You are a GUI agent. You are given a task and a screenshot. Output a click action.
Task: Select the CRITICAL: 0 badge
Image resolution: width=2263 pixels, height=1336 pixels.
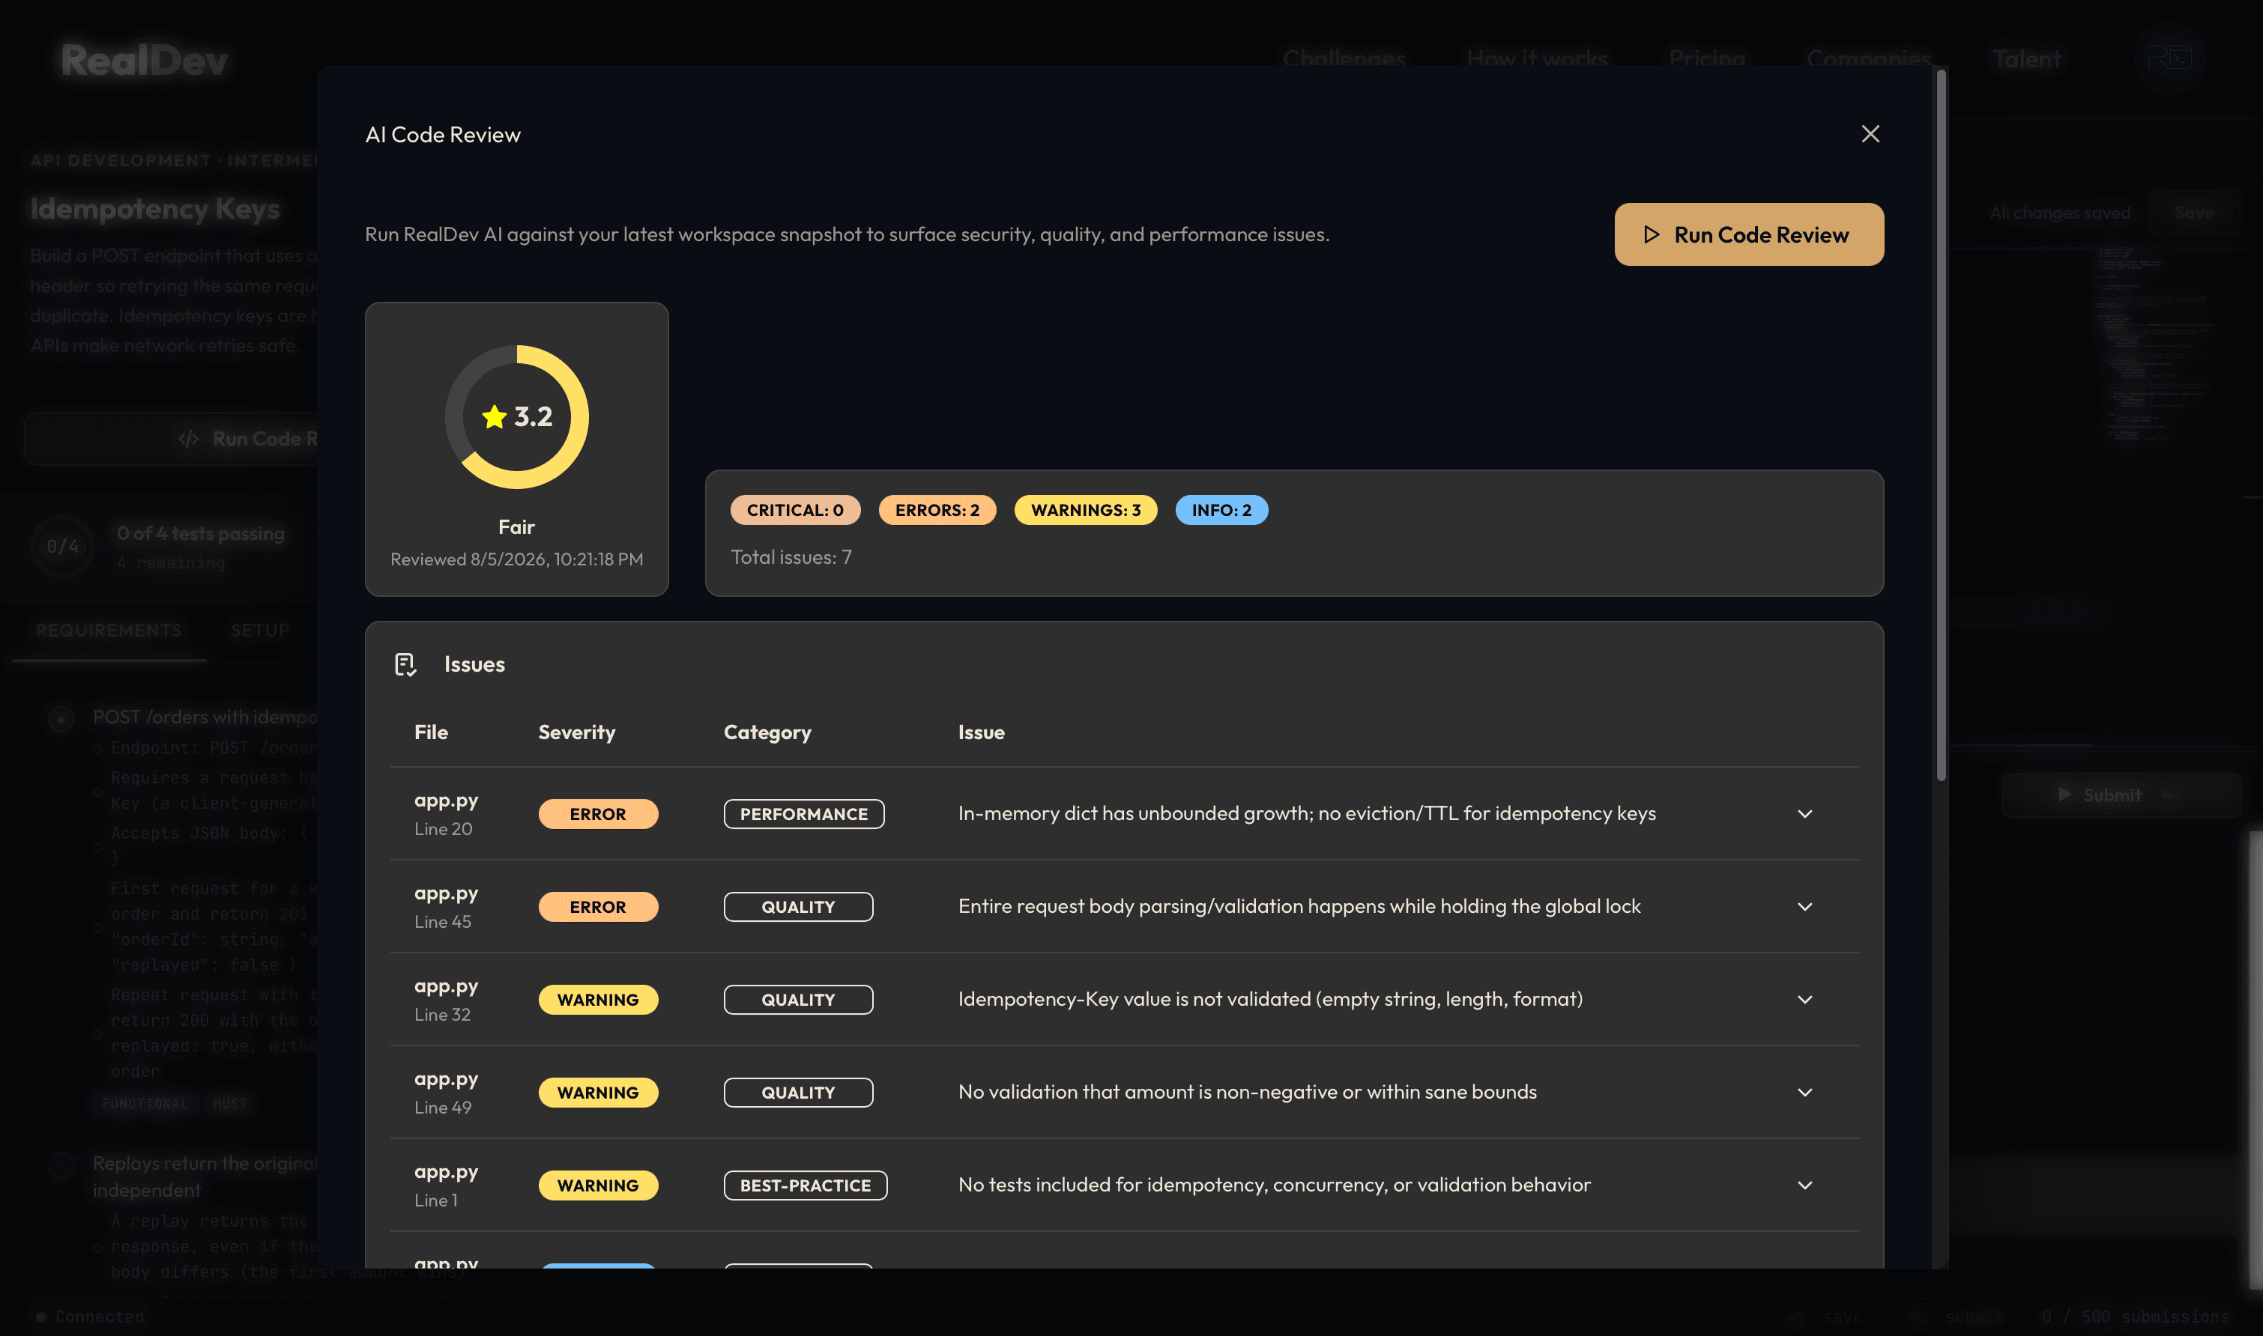tap(794, 509)
